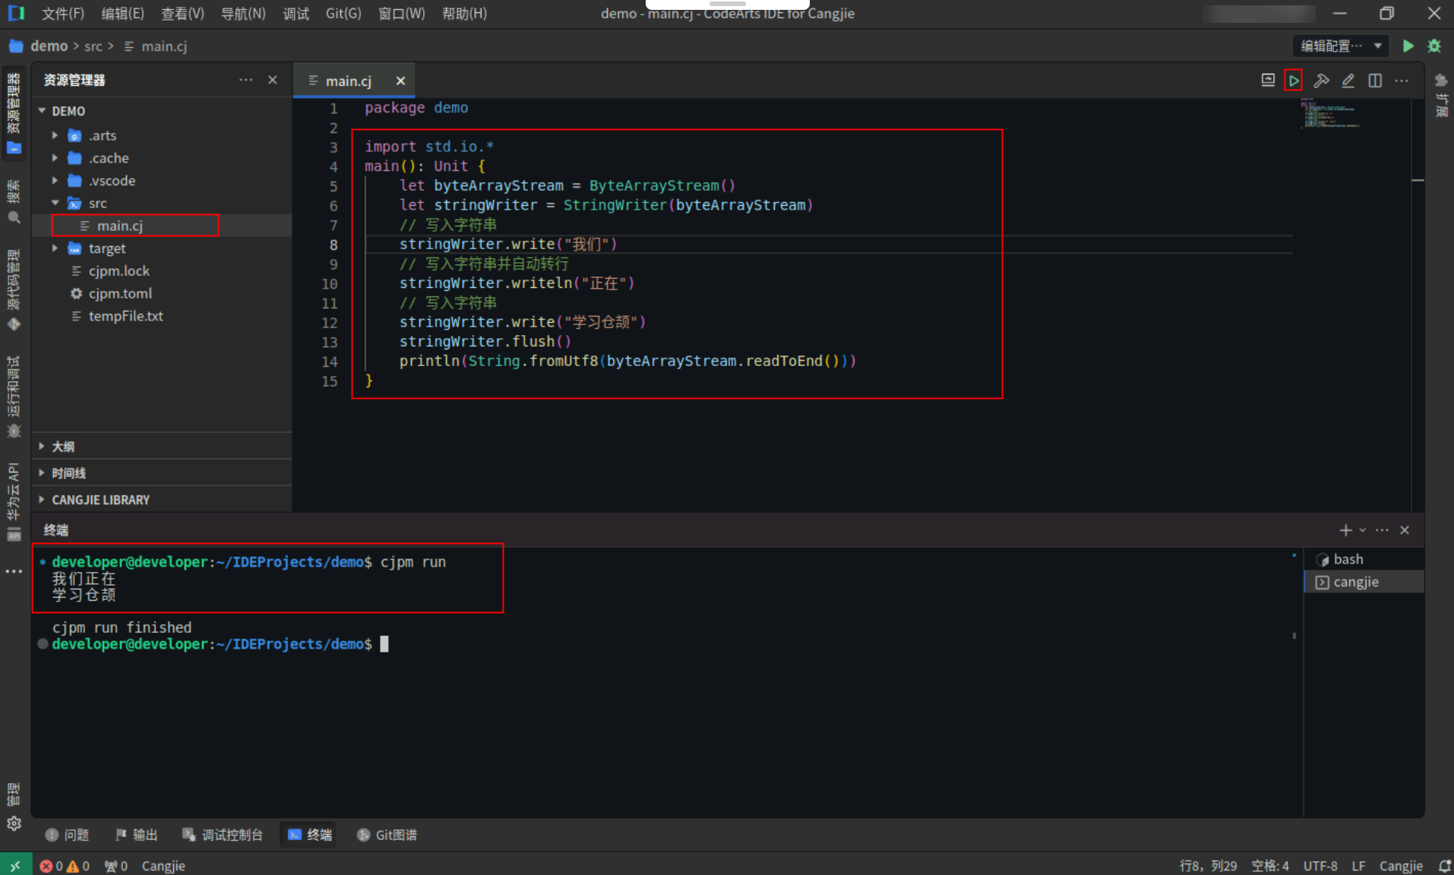The width and height of the screenshot is (1454, 875).
Task: Split the editor using the layout icon
Action: pyautogui.click(x=1375, y=81)
